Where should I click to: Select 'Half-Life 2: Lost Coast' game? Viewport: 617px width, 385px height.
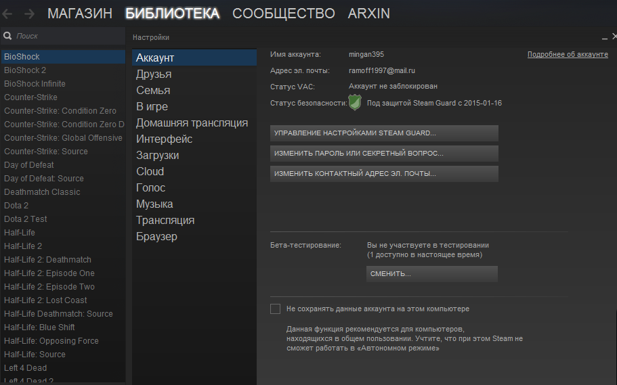pos(63,300)
